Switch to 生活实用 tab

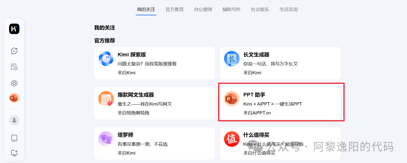289,9
